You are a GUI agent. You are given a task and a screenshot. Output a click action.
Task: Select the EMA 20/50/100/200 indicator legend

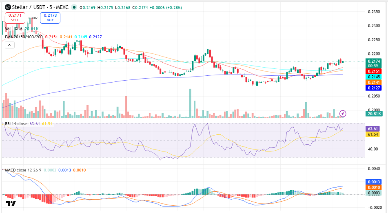tap(24, 37)
